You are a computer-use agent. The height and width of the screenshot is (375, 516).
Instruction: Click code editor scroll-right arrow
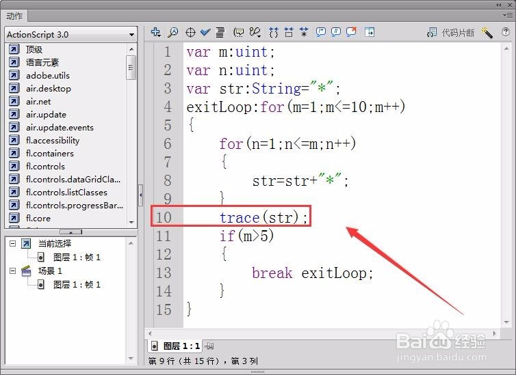(x=494, y=333)
